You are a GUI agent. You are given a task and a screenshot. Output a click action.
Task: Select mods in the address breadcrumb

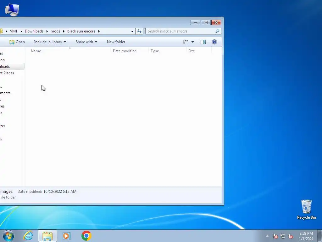tap(55, 31)
